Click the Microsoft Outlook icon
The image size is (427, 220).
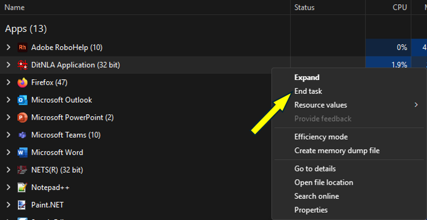click(22, 100)
